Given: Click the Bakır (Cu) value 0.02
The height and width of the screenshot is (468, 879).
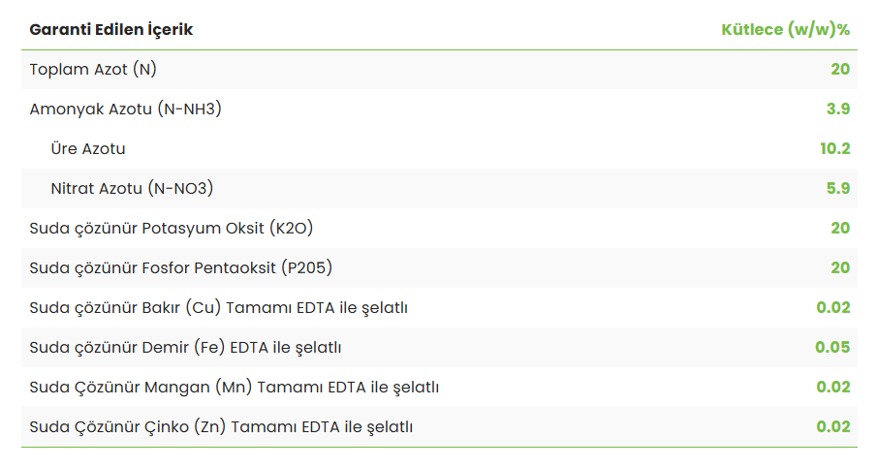Looking at the screenshot, I should pos(832,307).
